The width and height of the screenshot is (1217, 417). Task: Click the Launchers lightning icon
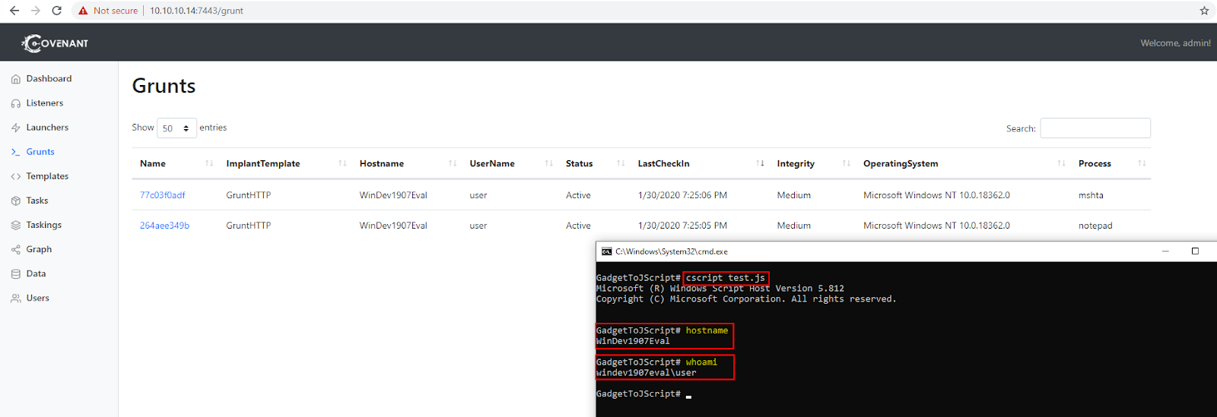[x=16, y=128]
